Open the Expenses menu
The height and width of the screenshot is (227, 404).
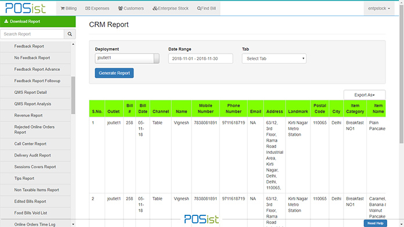pyautogui.click(x=97, y=8)
